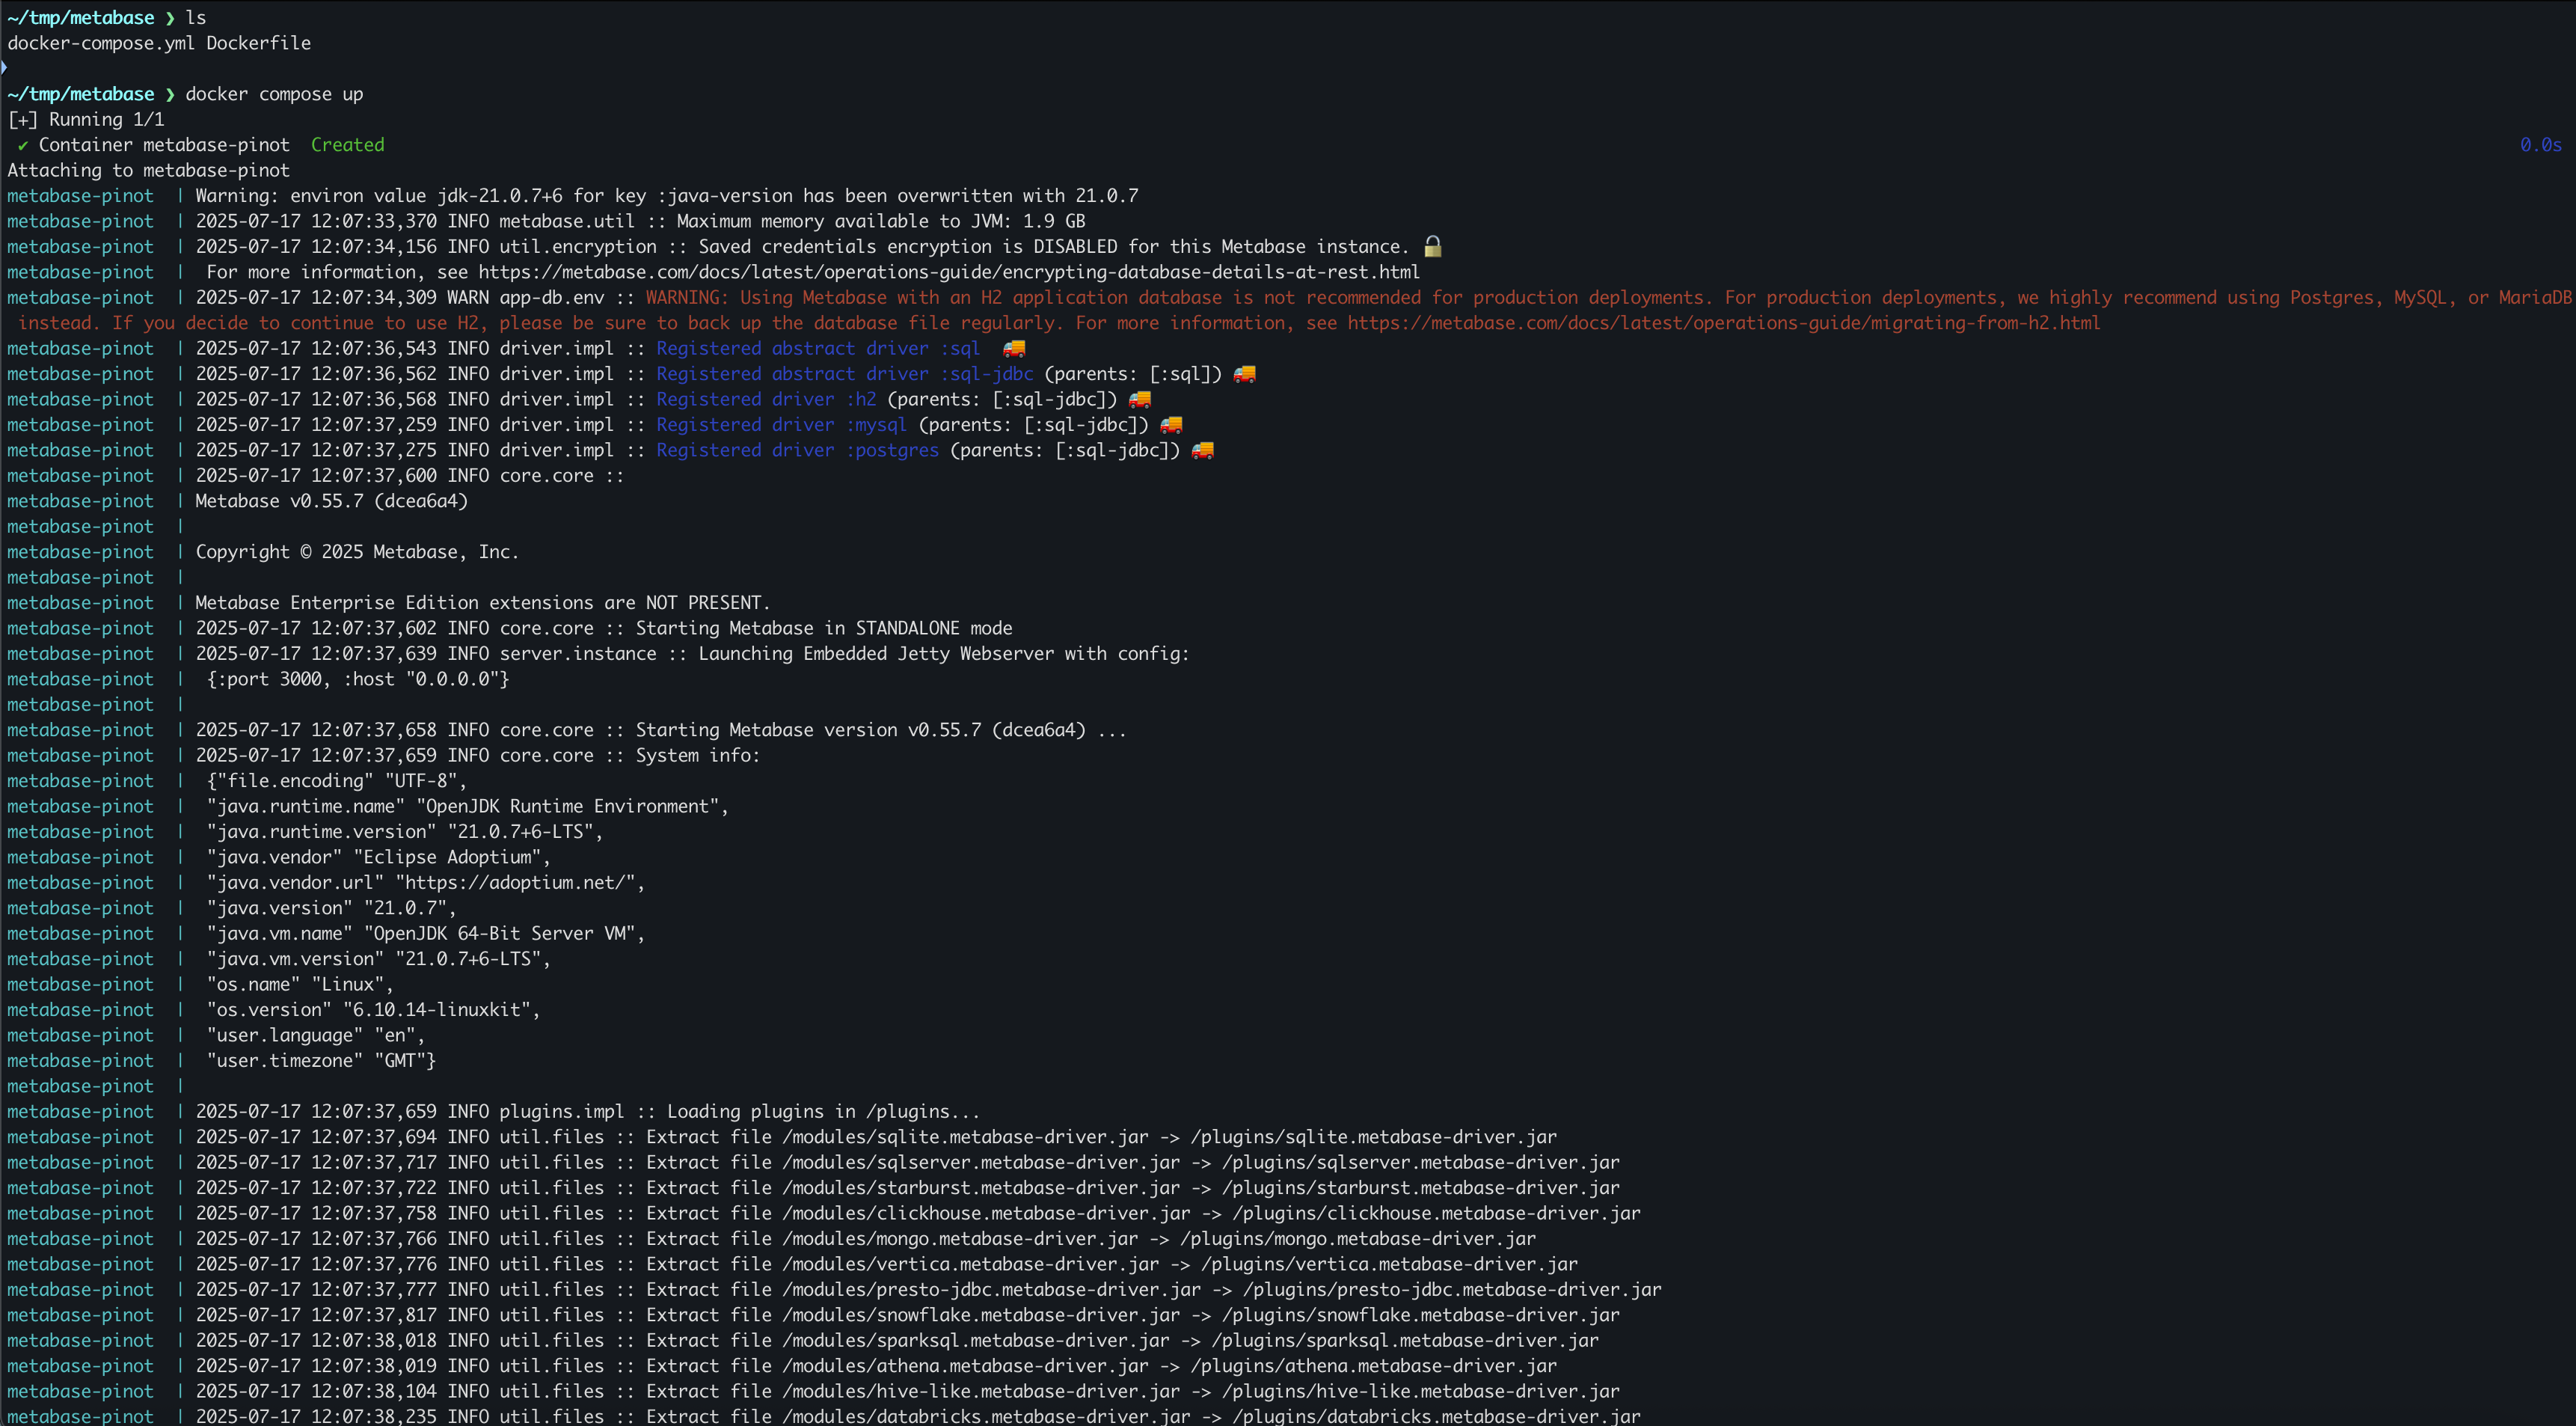Open the adoptium.net vendor URL
The width and height of the screenshot is (2576, 1426).
(516, 882)
